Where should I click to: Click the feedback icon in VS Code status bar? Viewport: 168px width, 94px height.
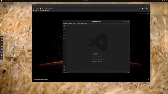coord(127,72)
